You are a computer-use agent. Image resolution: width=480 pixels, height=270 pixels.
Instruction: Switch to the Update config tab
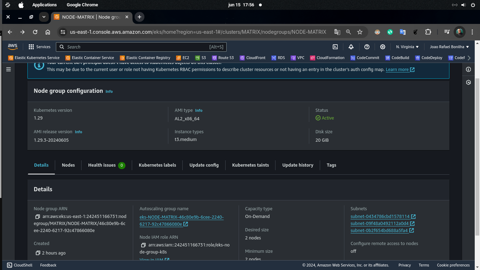pyautogui.click(x=204, y=165)
